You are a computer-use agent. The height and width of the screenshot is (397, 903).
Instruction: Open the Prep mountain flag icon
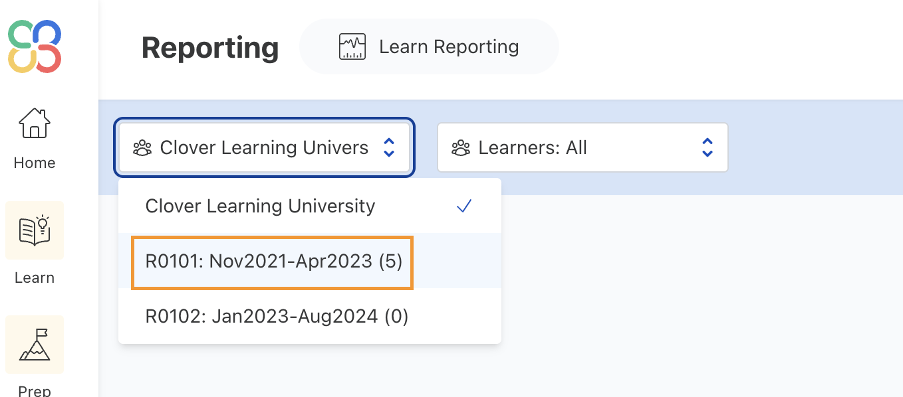(x=35, y=345)
